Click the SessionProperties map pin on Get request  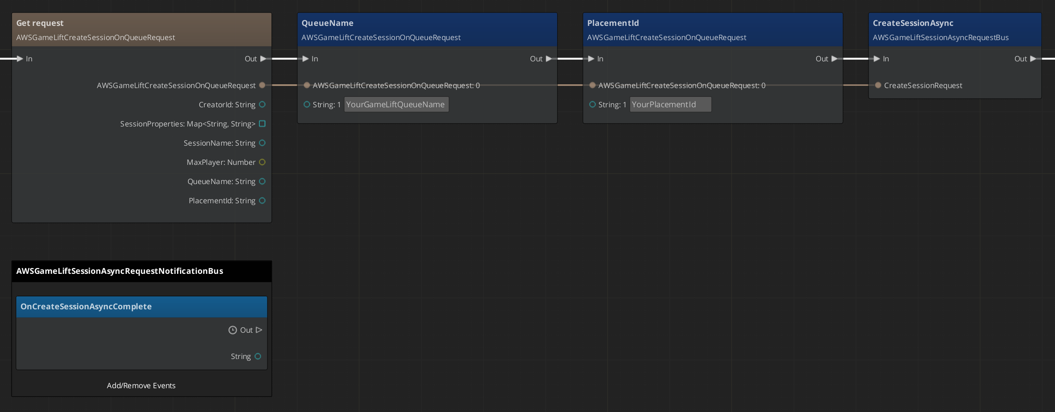pyautogui.click(x=262, y=124)
